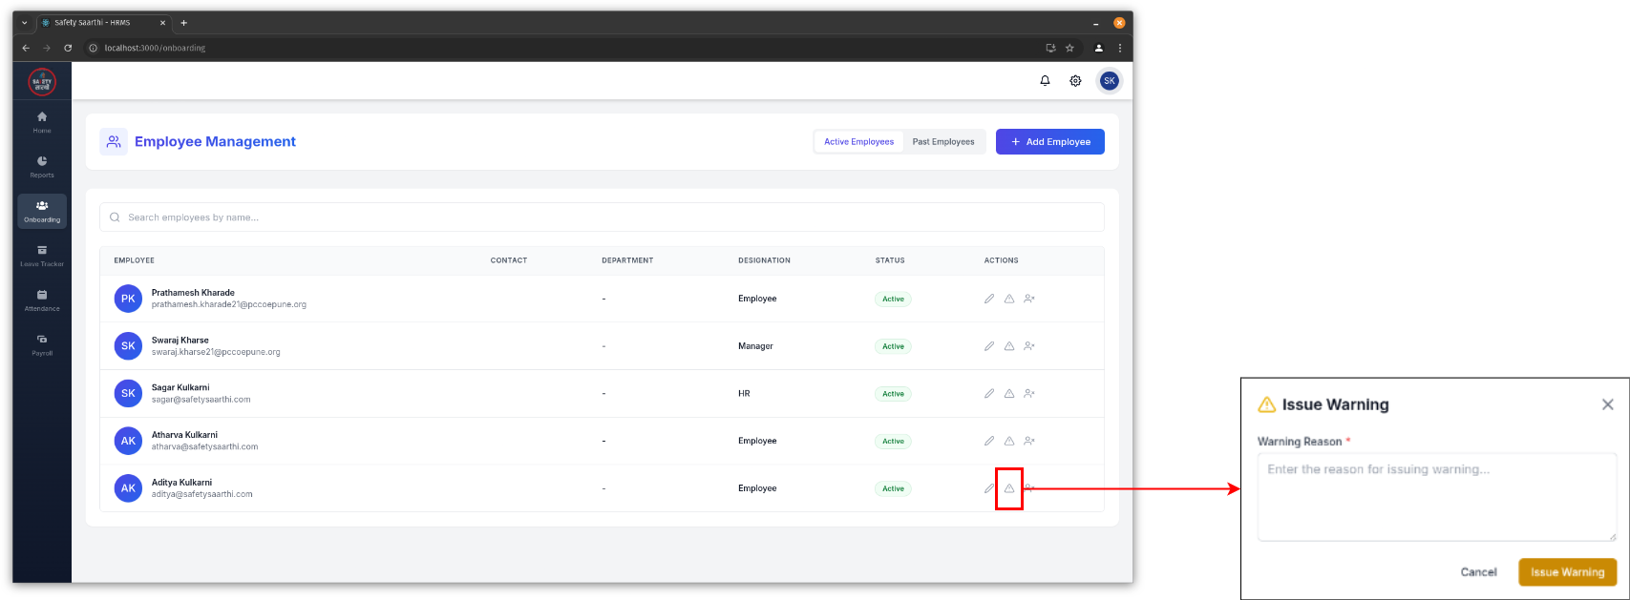The image size is (1630, 600).
Task: Click the Home sidebar icon
Action: coord(42,121)
